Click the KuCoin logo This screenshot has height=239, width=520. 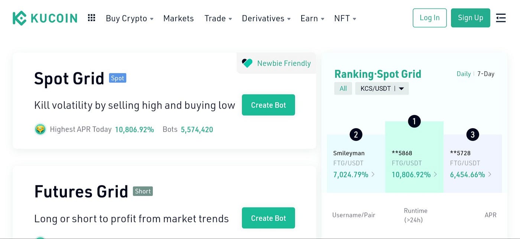point(45,18)
